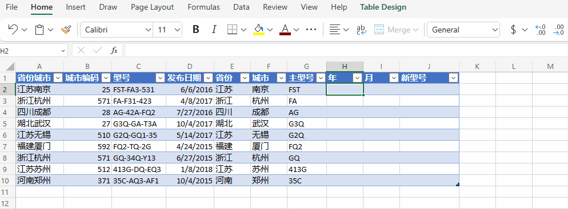Click the formula bar input
Image resolution: width=568 pixels, height=209 pixels.
[346, 51]
